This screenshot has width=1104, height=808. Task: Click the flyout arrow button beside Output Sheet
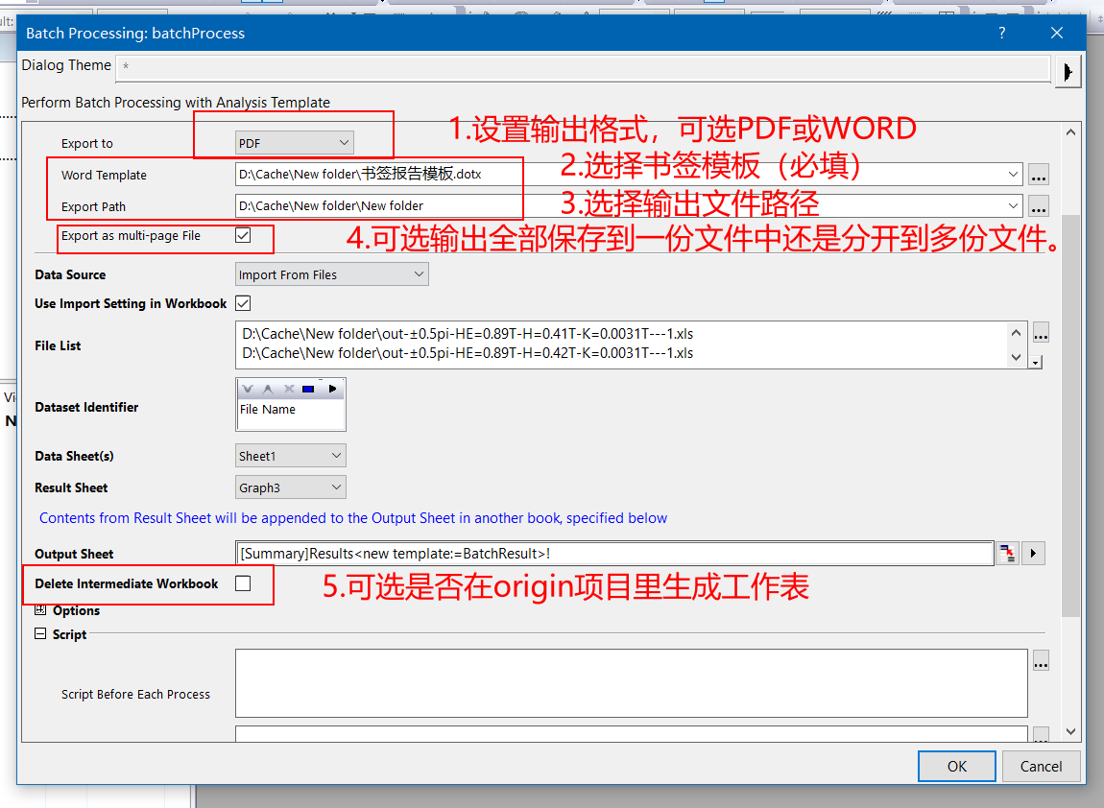click(1032, 553)
